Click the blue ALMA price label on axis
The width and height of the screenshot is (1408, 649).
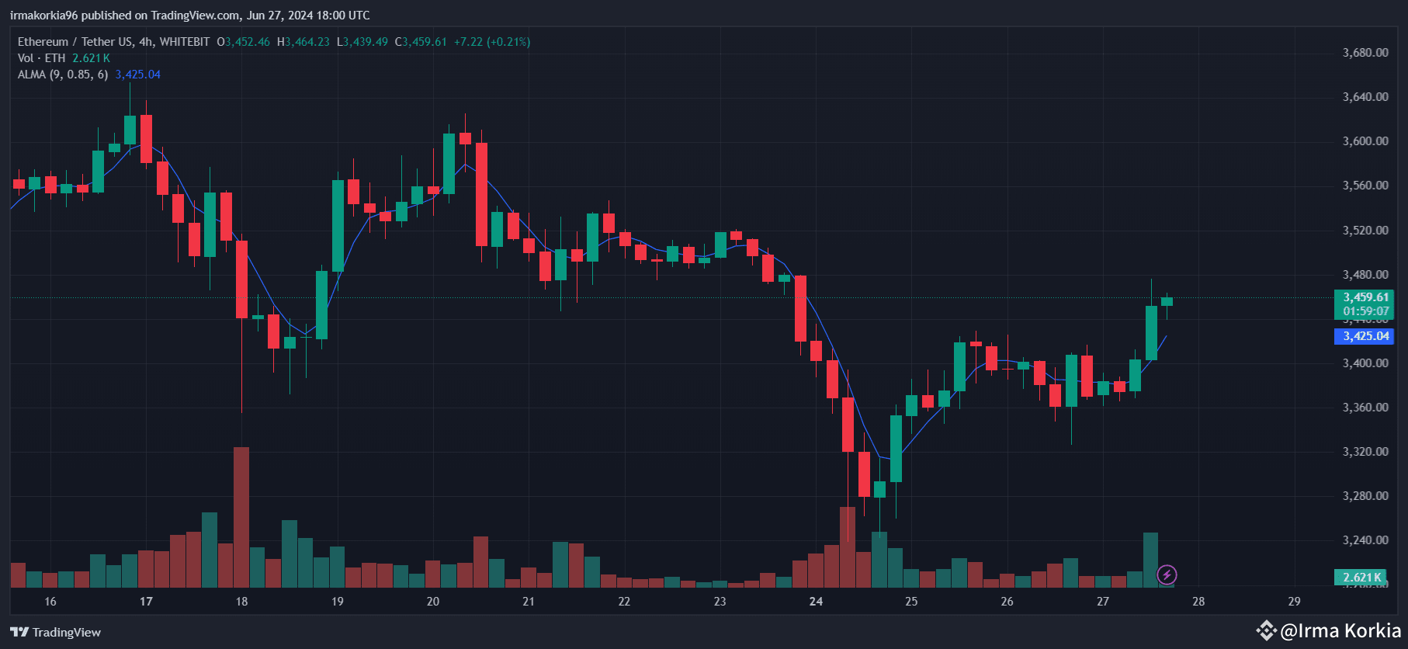click(x=1364, y=336)
